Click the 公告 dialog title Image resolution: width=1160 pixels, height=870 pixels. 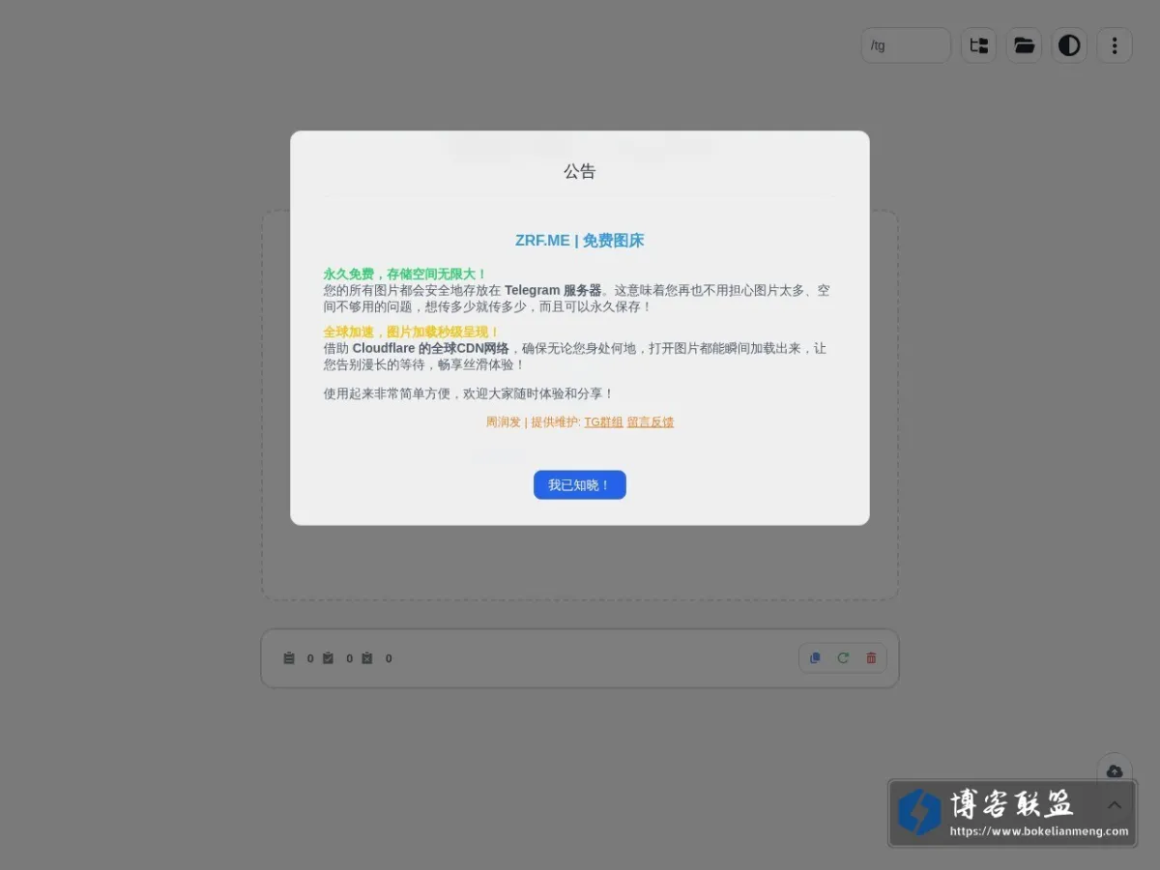(579, 171)
